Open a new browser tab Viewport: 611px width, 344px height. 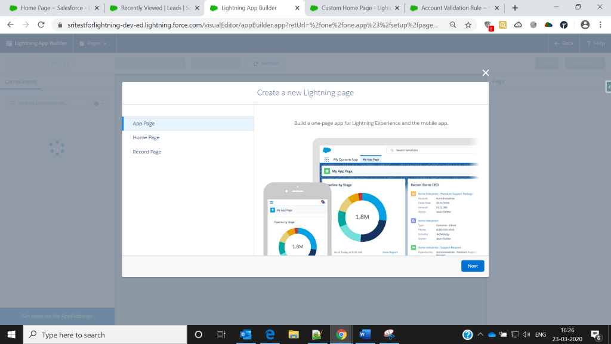515,8
